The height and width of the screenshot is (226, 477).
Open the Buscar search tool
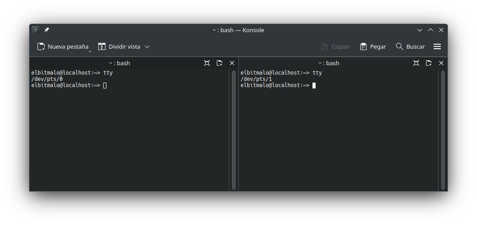click(410, 46)
